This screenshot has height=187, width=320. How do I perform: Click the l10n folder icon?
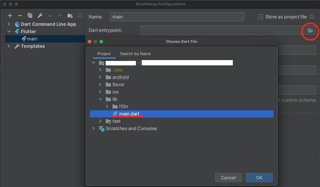click(x=115, y=106)
